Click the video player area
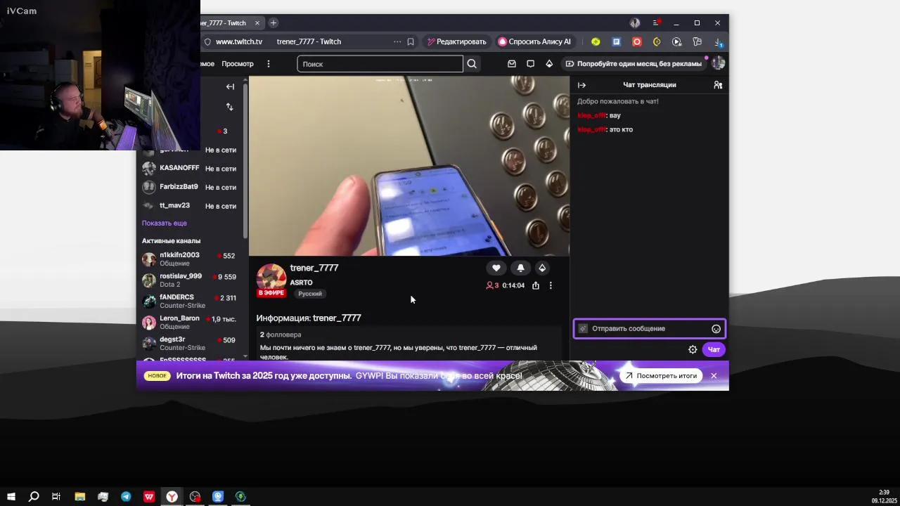 (x=409, y=166)
